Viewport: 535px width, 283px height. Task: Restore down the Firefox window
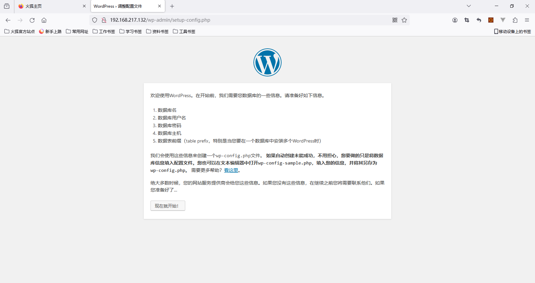point(512,6)
